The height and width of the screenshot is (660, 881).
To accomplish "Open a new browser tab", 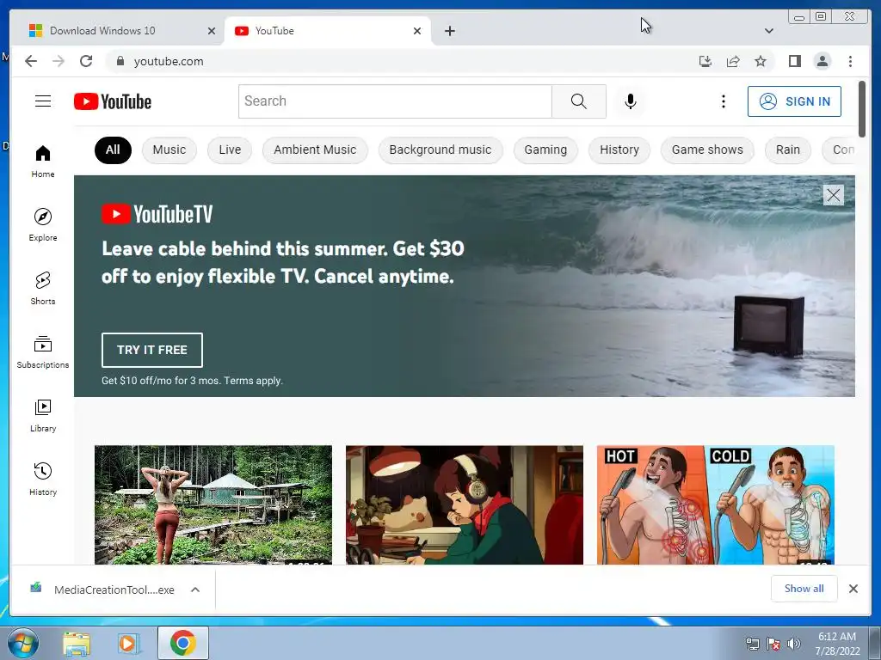I will pos(449,31).
